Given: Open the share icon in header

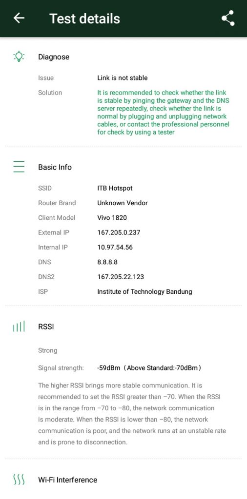Looking at the screenshot, I should point(228,18).
